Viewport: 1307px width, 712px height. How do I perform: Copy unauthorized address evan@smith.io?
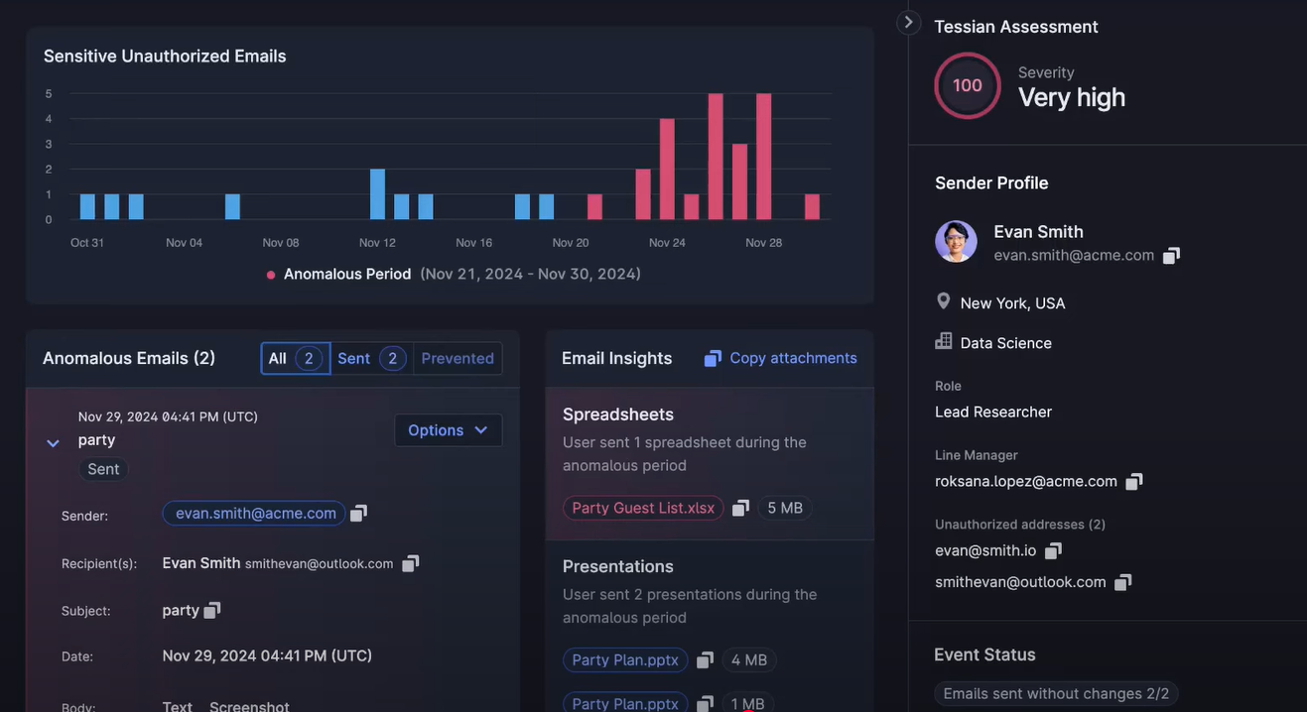click(x=1053, y=549)
